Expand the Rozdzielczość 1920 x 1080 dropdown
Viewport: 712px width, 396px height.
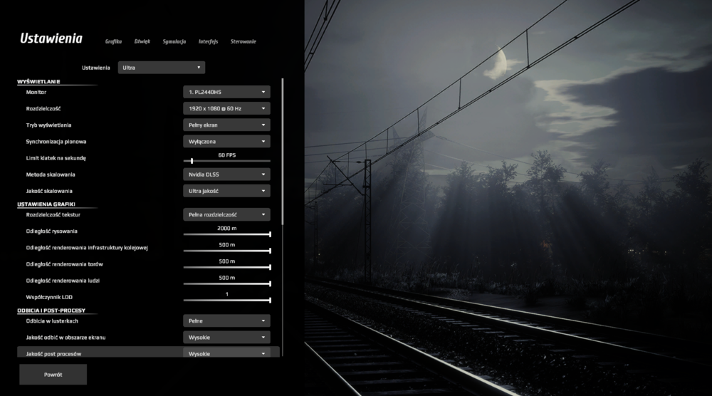tap(226, 108)
